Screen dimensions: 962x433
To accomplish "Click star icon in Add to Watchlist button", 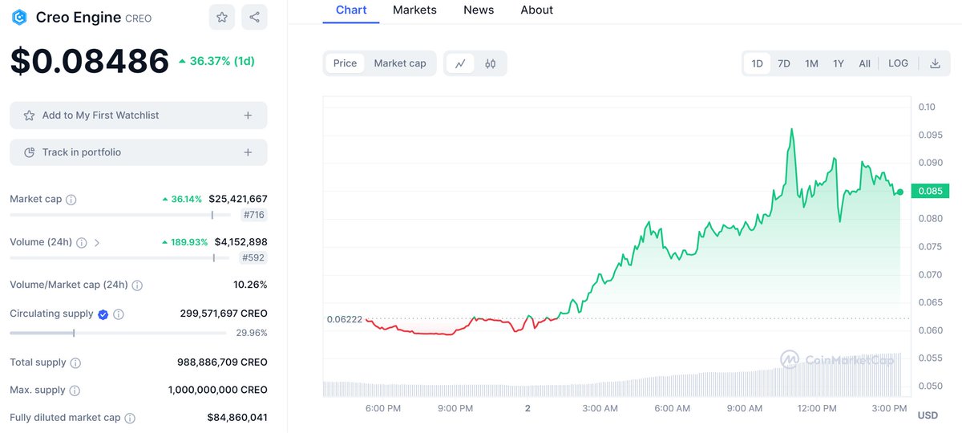I will (x=29, y=115).
